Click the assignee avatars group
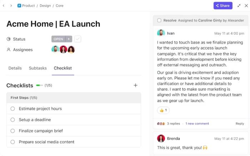 [63, 50]
